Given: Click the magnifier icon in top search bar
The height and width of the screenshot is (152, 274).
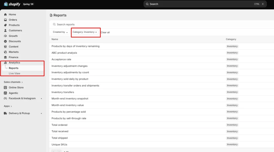Looking at the screenshot, I should [x=147, y=4].
